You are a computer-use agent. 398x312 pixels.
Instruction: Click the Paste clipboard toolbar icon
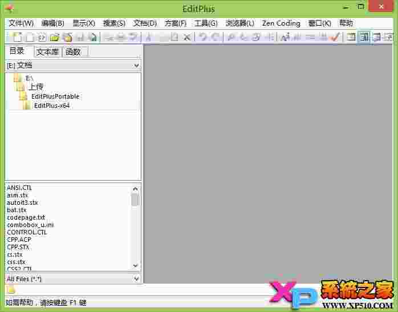(174, 37)
